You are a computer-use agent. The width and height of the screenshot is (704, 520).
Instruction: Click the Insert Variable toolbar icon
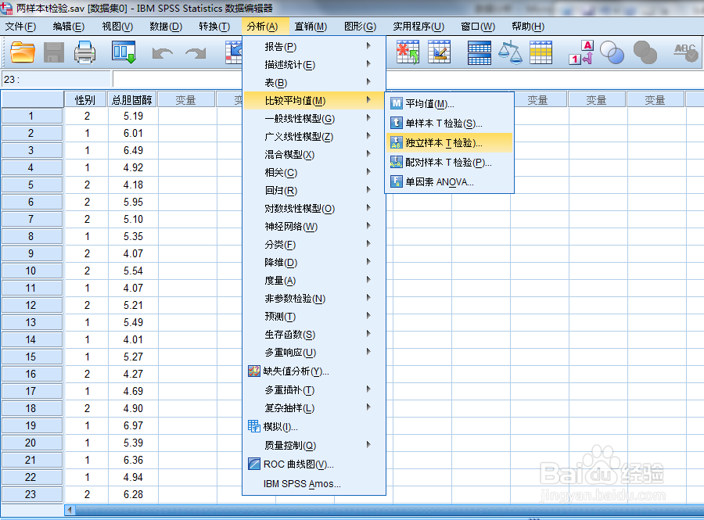click(x=439, y=52)
